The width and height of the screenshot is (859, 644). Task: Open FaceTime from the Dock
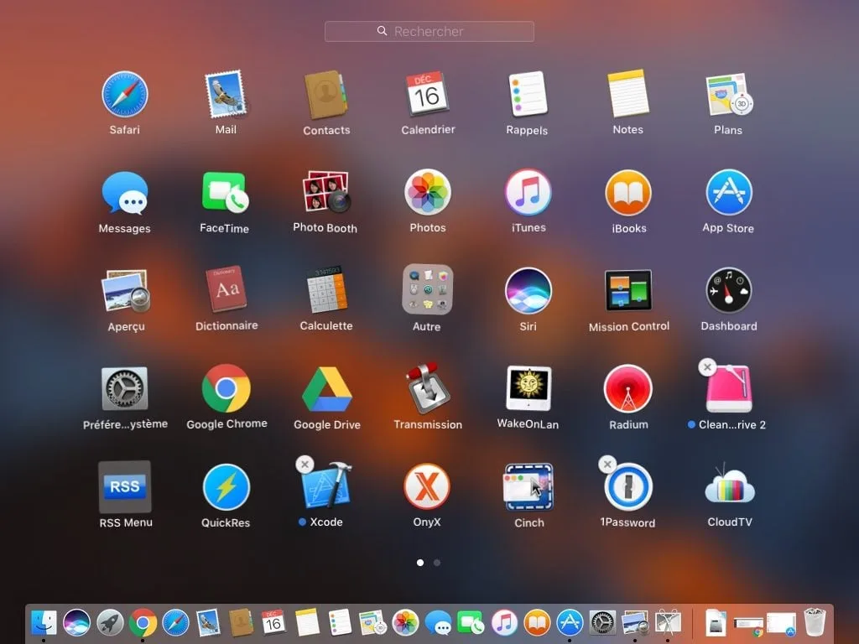(471, 623)
